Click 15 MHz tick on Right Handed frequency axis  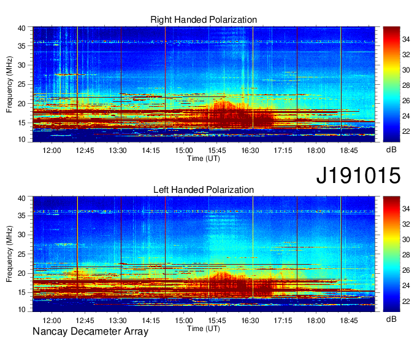(21, 123)
